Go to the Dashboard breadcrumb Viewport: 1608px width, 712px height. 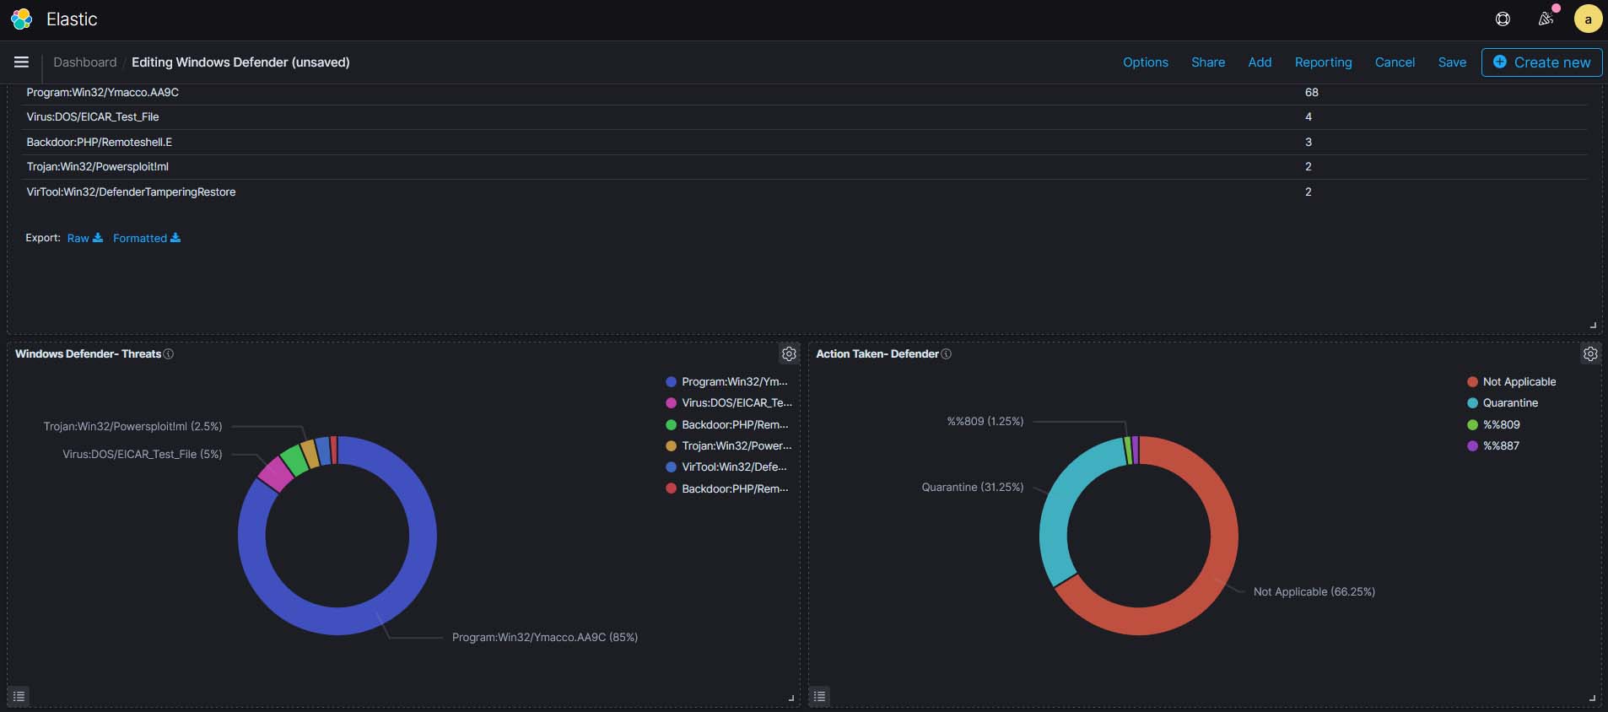tap(85, 62)
